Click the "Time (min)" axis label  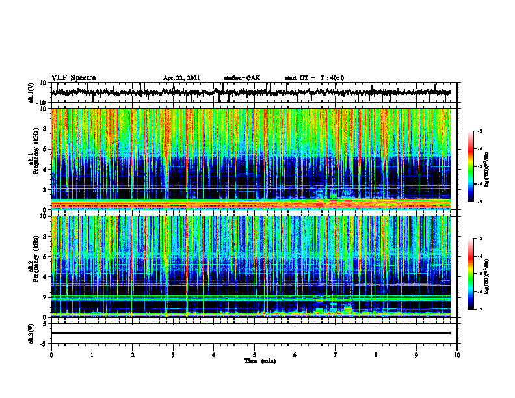260,361
